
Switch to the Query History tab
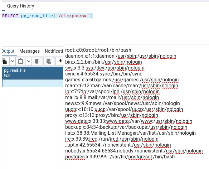(x=21, y=6)
